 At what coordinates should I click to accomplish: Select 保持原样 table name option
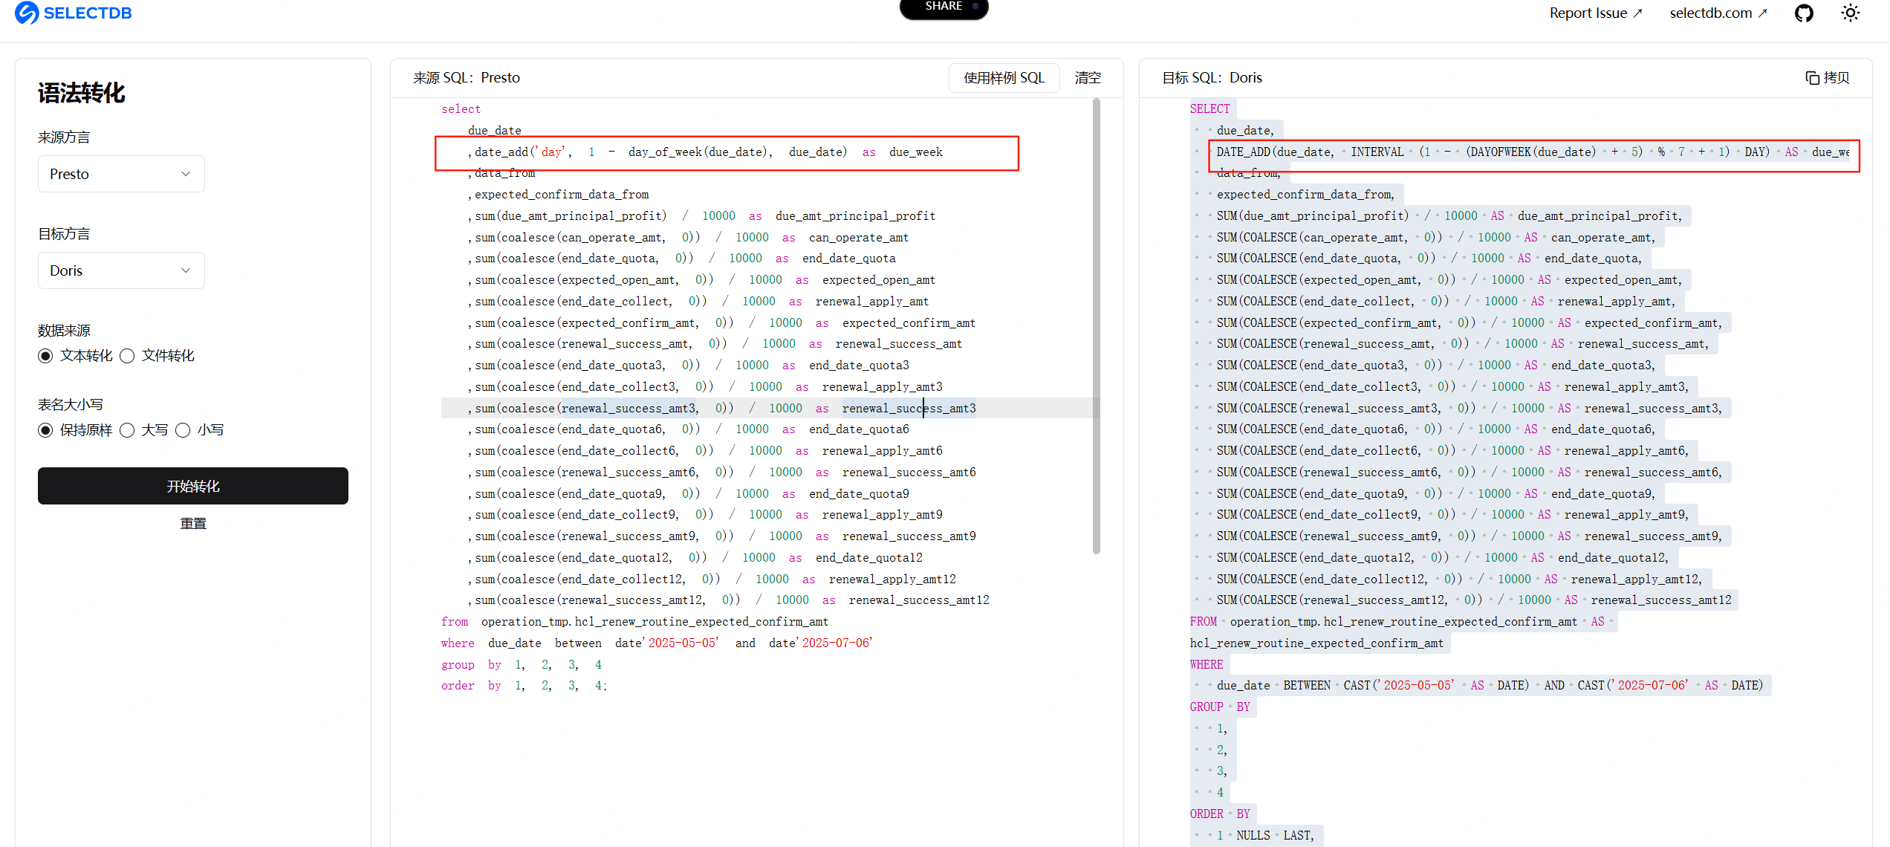(46, 430)
